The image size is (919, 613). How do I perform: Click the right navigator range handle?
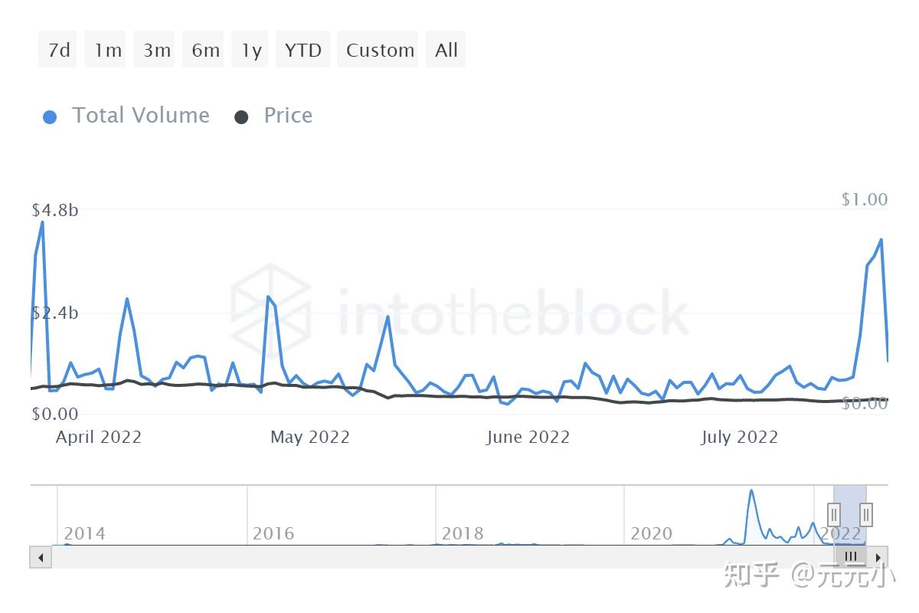866,513
